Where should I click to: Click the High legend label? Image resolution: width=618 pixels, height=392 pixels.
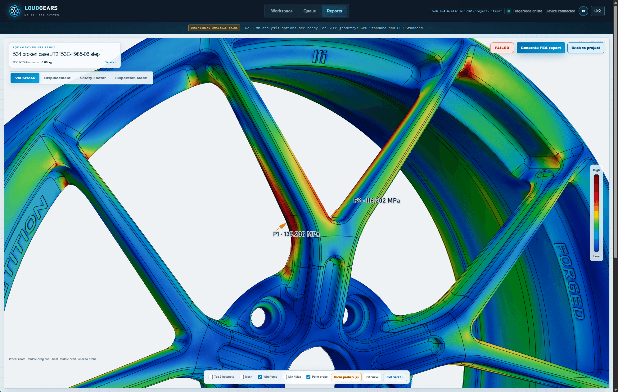point(596,170)
